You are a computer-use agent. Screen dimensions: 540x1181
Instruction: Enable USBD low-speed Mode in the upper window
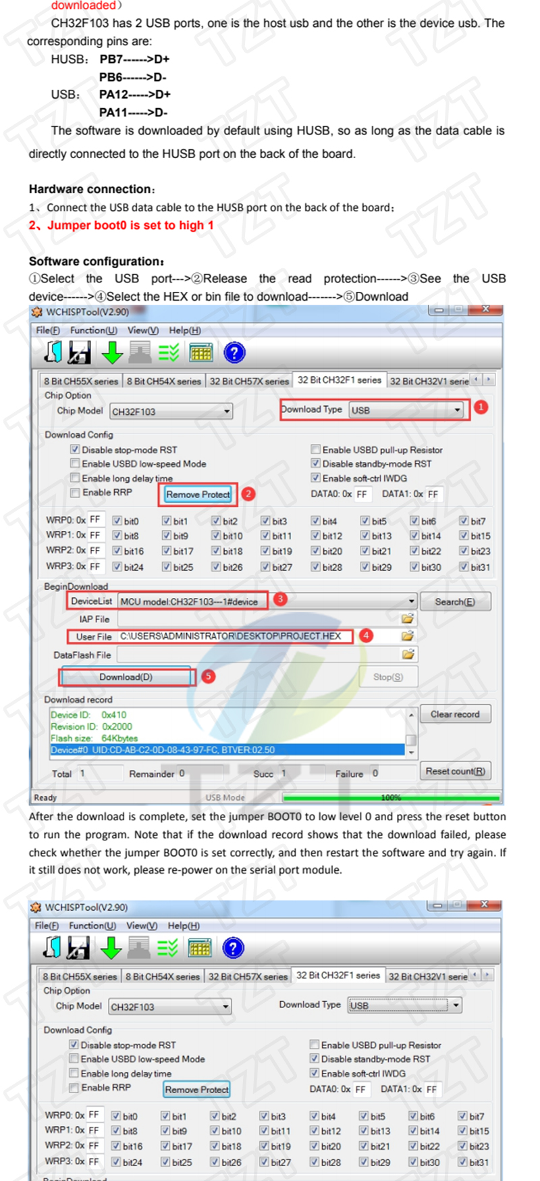click(75, 463)
